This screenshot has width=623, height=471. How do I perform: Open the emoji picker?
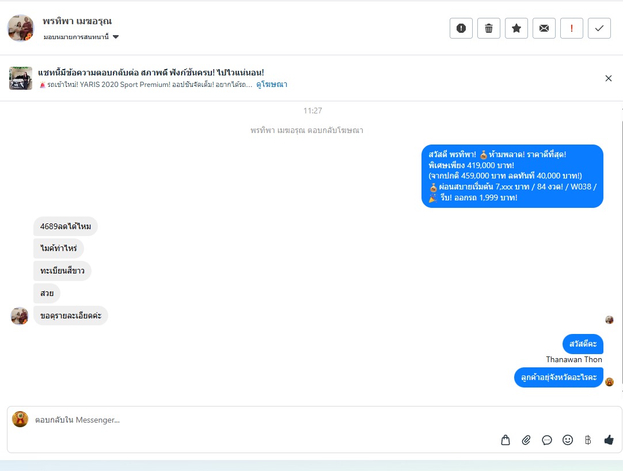pos(567,440)
